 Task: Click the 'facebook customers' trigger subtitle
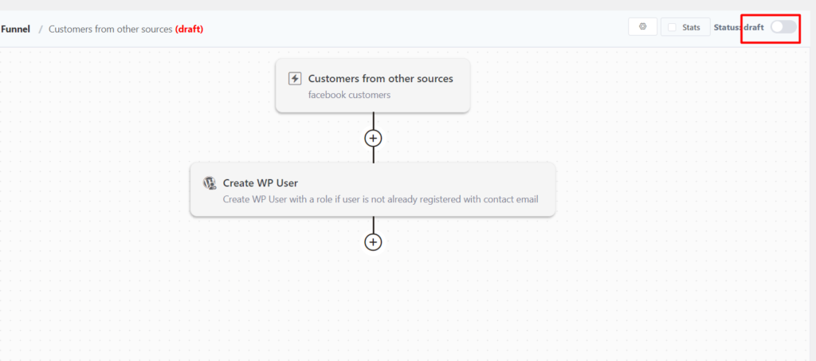349,95
